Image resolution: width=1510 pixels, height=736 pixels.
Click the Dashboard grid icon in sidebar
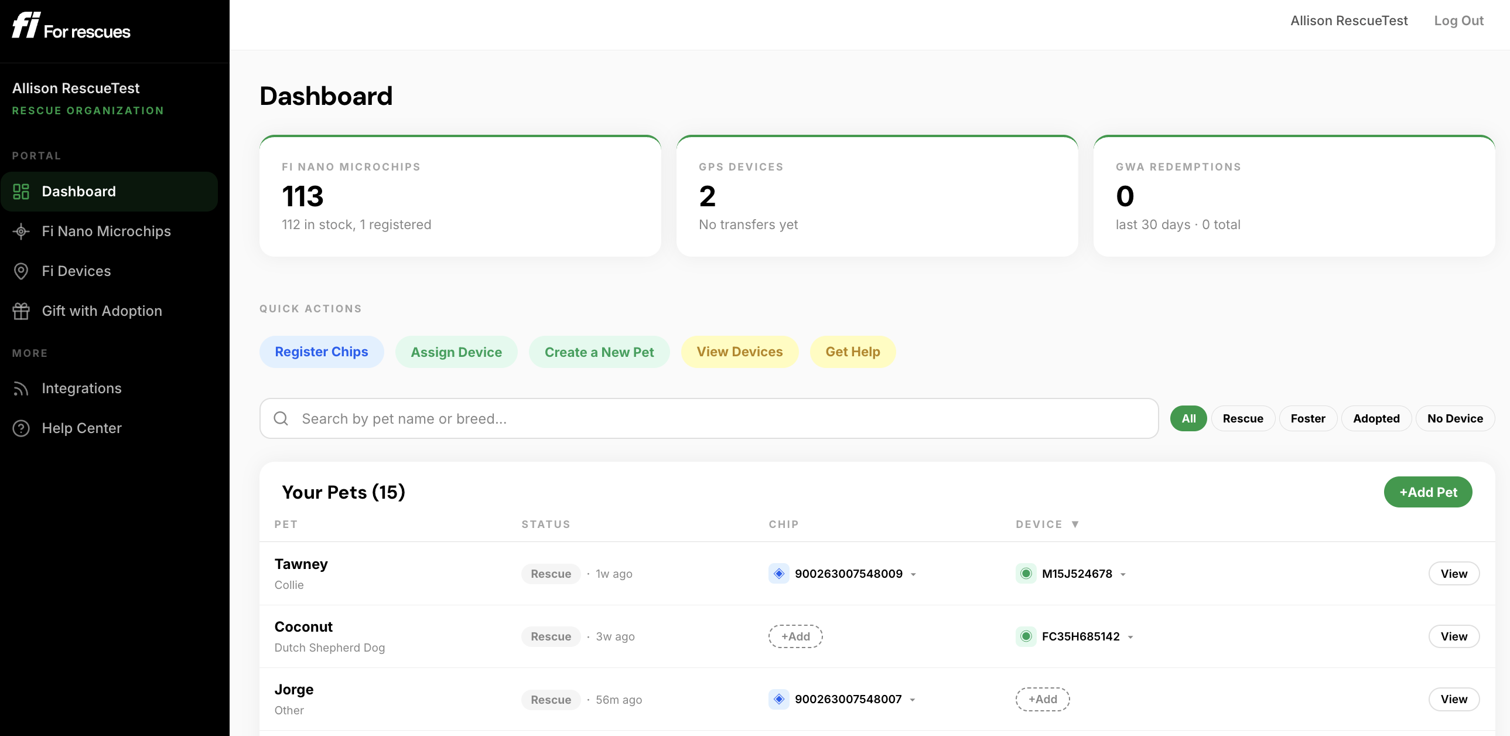pos(21,191)
